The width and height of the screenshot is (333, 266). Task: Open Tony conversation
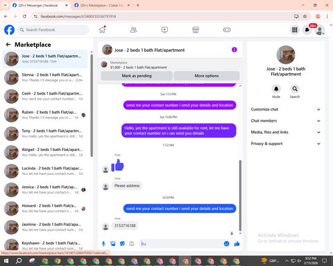tap(45, 134)
